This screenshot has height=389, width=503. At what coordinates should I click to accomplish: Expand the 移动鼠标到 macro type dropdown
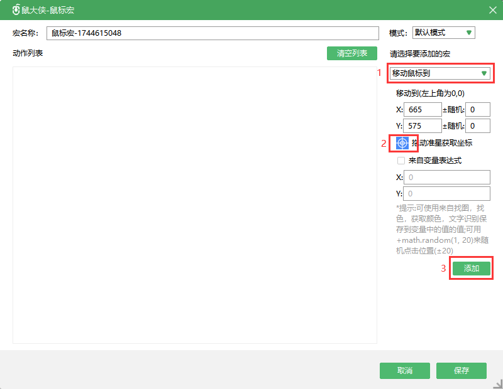click(439, 73)
